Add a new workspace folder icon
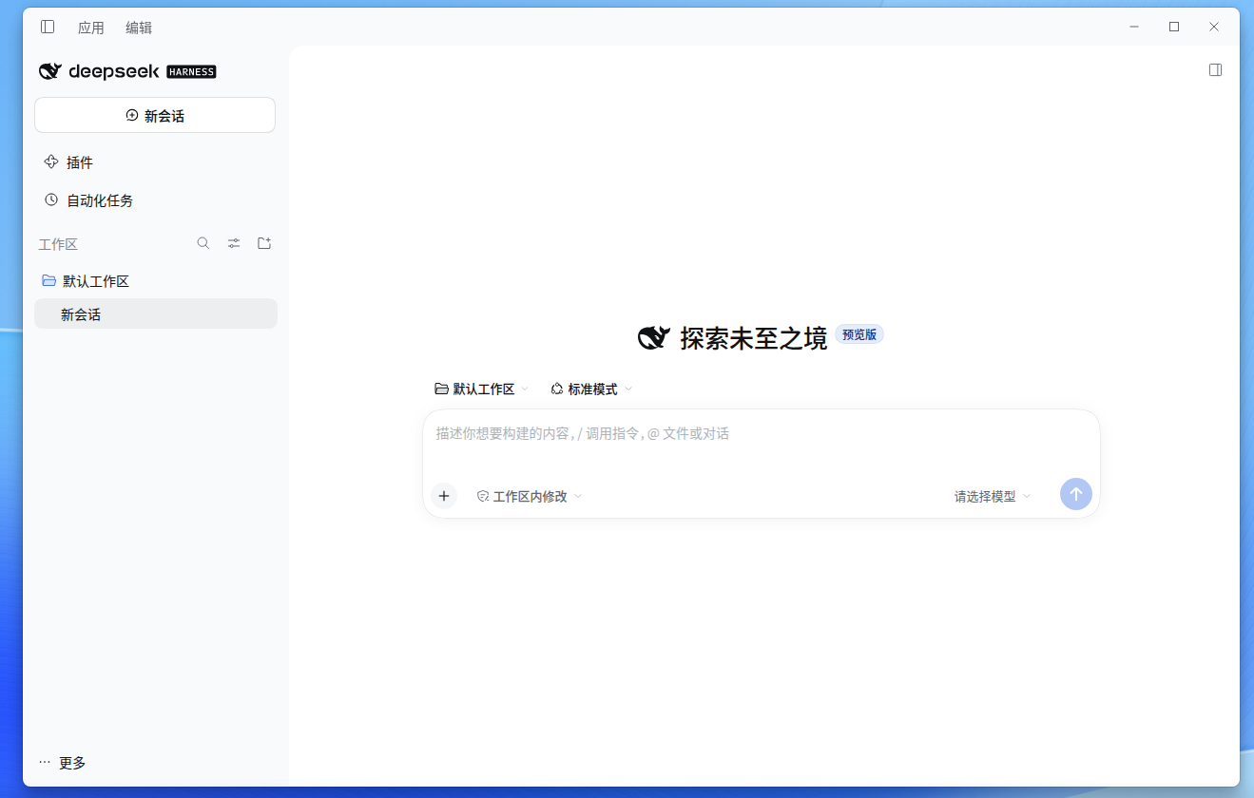The image size is (1254, 798). tap(264, 243)
